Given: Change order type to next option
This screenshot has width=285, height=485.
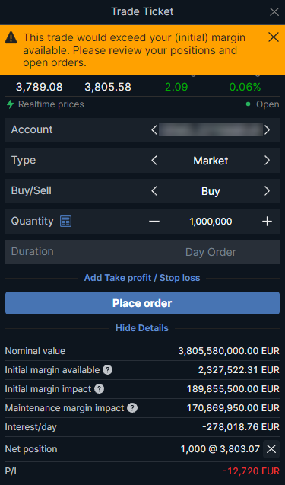Looking at the screenshot, I should click(267, 161).
